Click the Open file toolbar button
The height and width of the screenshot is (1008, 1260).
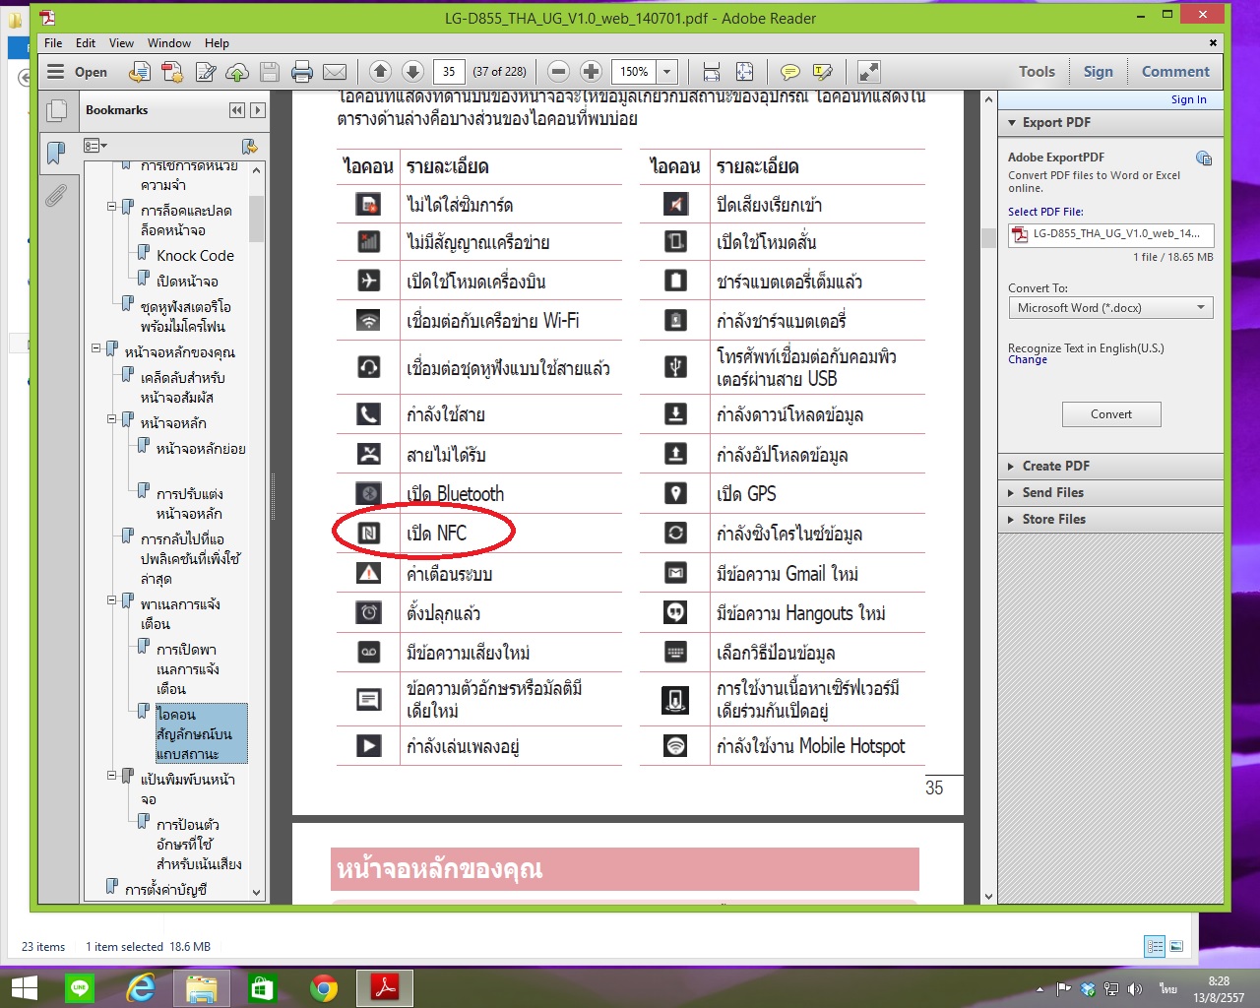78,72
